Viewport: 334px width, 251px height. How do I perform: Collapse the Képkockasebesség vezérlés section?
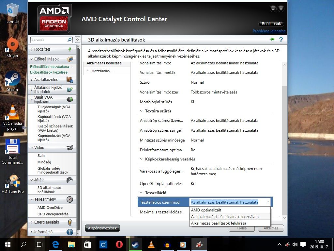point(141,159)
